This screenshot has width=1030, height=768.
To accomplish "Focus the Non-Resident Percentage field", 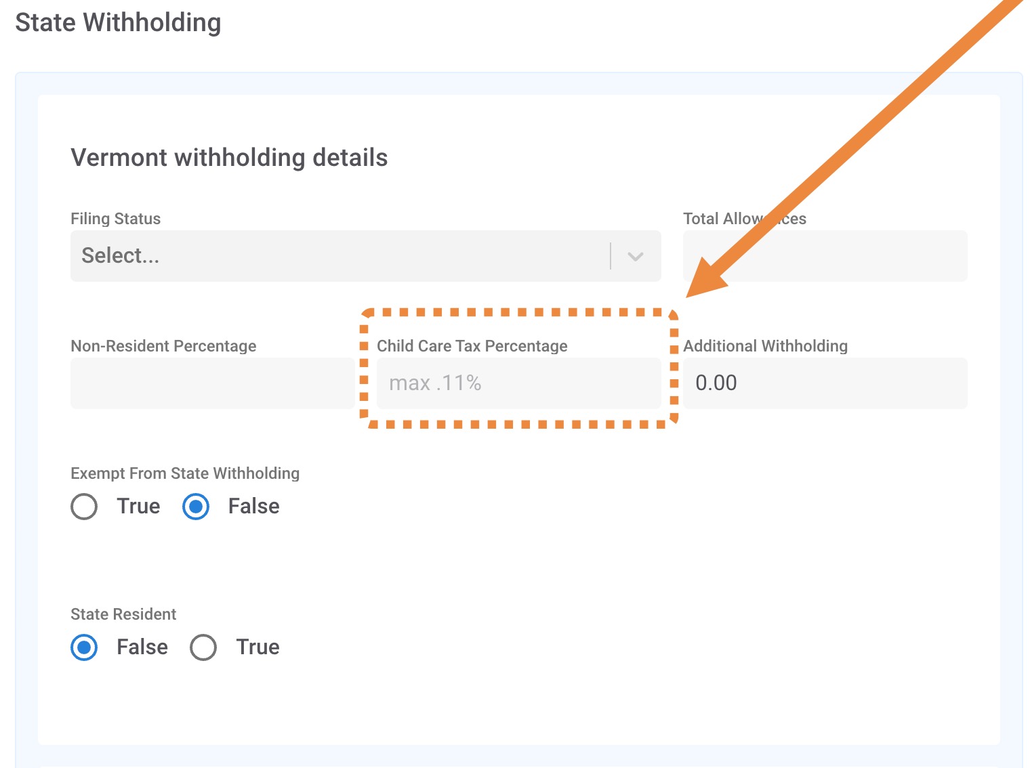I will 211,383.
